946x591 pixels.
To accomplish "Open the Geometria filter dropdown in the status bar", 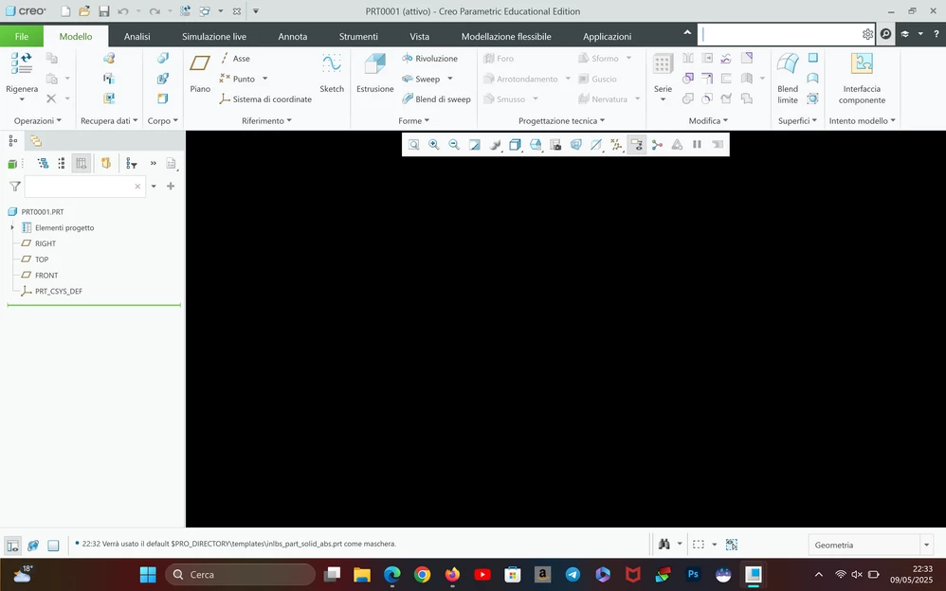I will tap(927, 545).
